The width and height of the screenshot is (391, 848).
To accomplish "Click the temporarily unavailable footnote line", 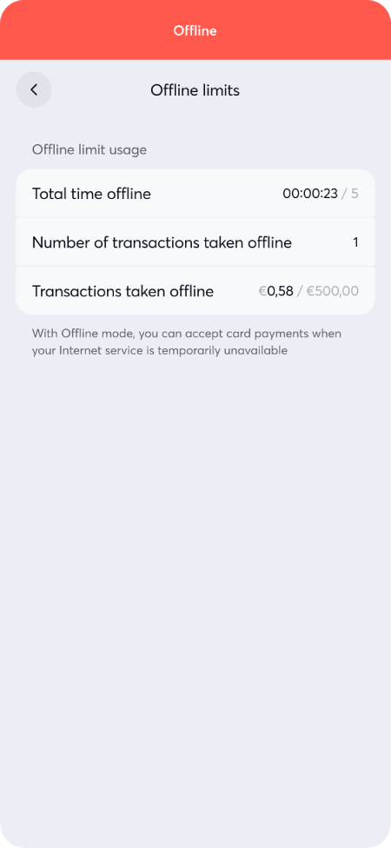I will (x=160, y=350).
